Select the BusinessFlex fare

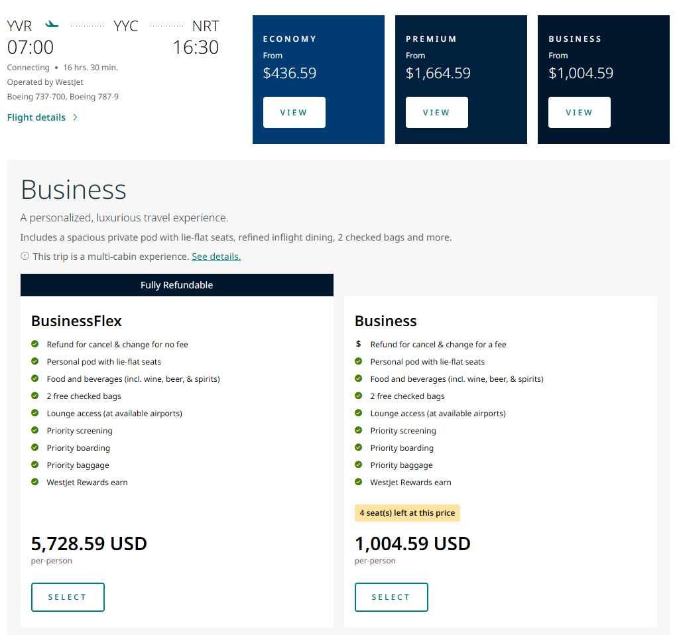68,597
